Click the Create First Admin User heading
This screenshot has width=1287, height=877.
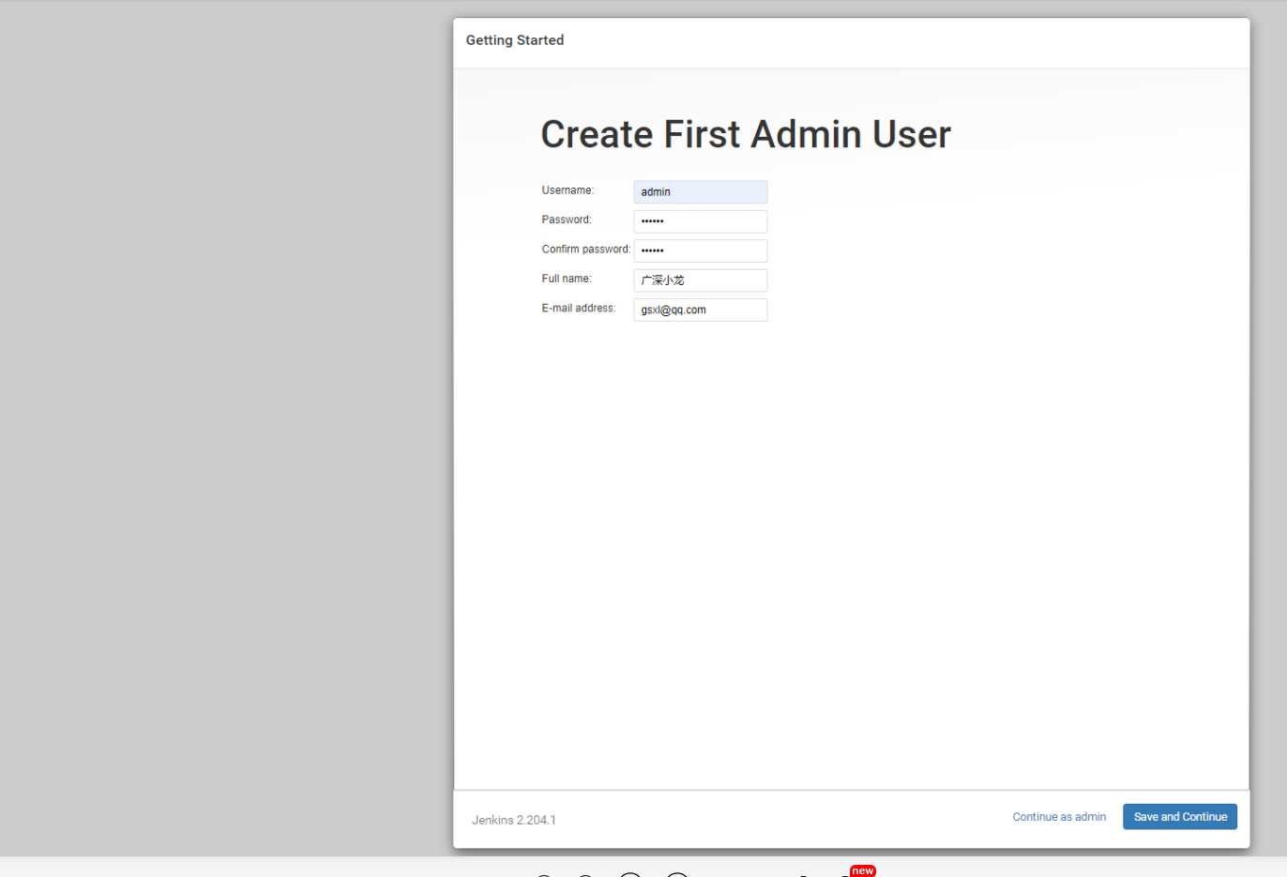pyautogui.click(x=746, y=134)
